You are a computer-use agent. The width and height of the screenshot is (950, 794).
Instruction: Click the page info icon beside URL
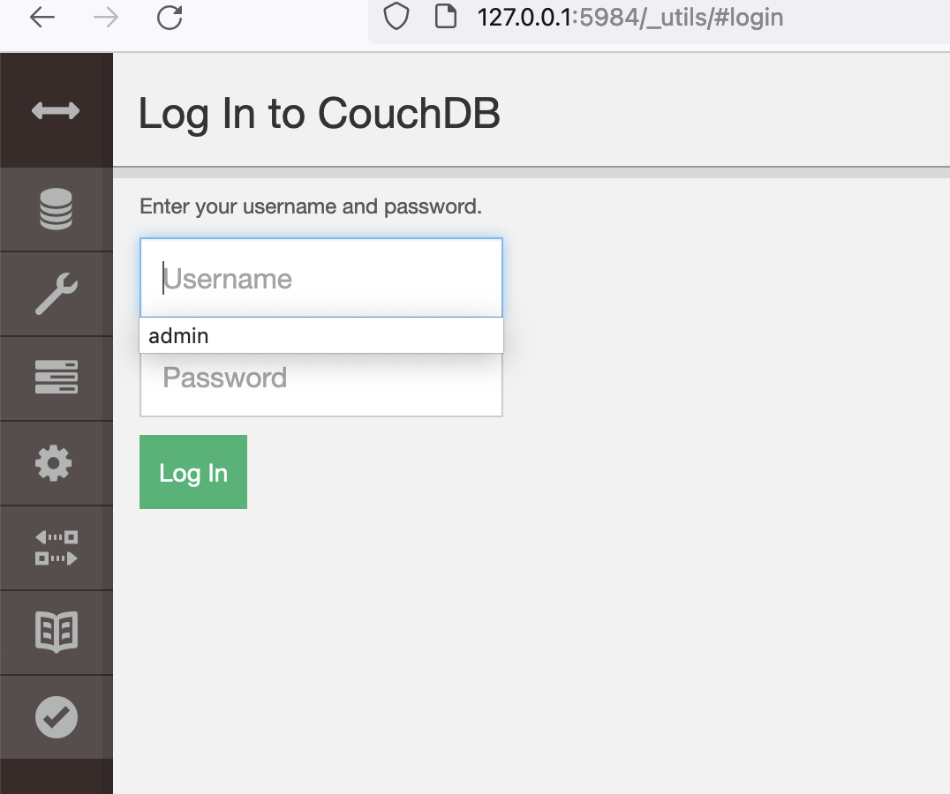click(x=446, y=17)
